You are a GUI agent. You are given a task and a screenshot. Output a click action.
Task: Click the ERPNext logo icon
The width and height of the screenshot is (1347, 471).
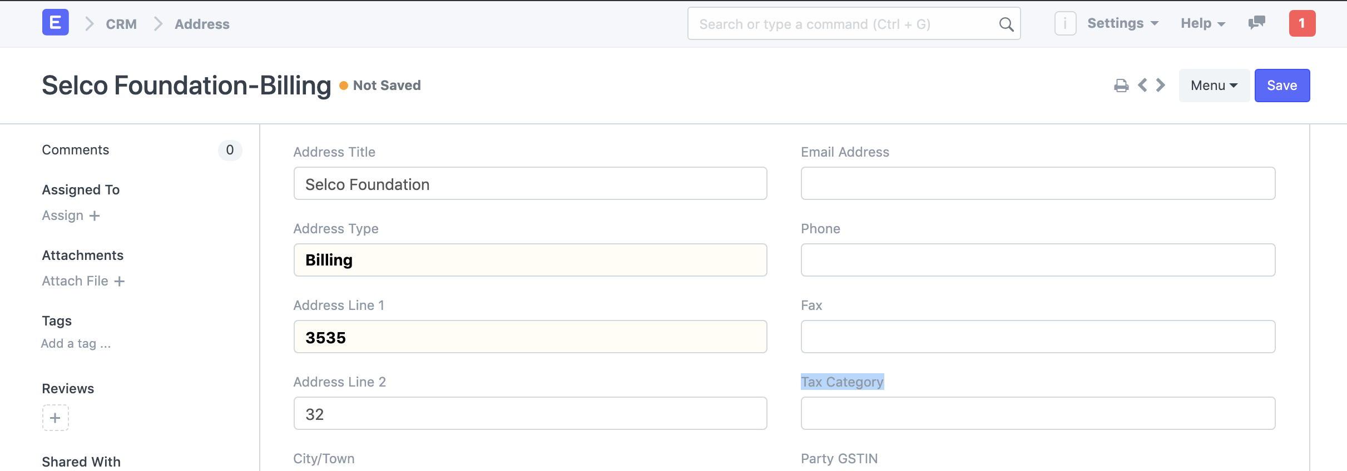(55, 23)
